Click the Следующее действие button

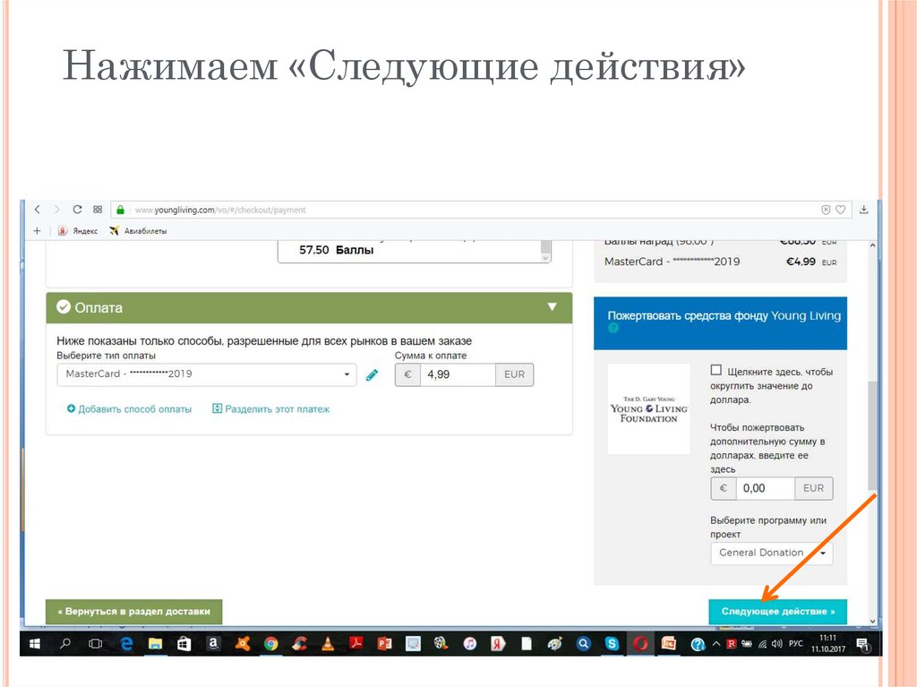pyautogui.click(x=777, y=612)
